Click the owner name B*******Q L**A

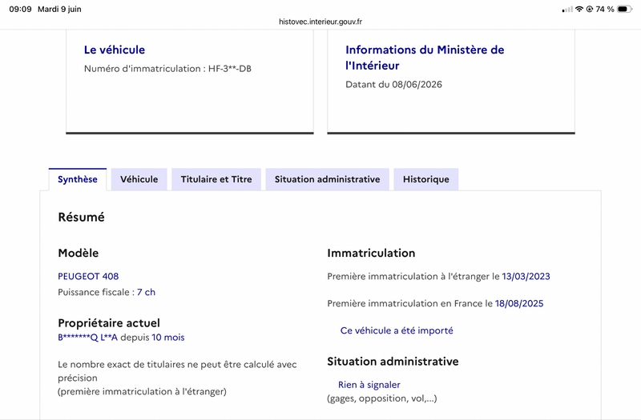pos(88,338)
